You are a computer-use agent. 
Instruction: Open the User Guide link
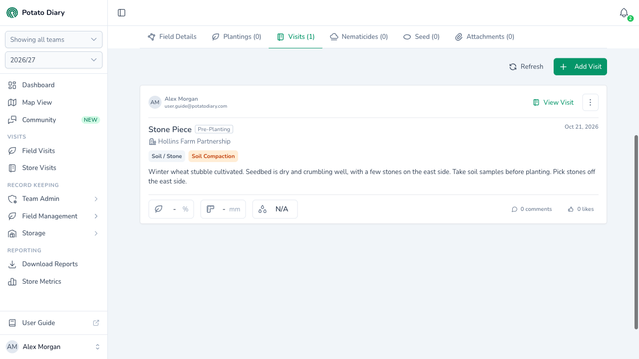[53, 323]
